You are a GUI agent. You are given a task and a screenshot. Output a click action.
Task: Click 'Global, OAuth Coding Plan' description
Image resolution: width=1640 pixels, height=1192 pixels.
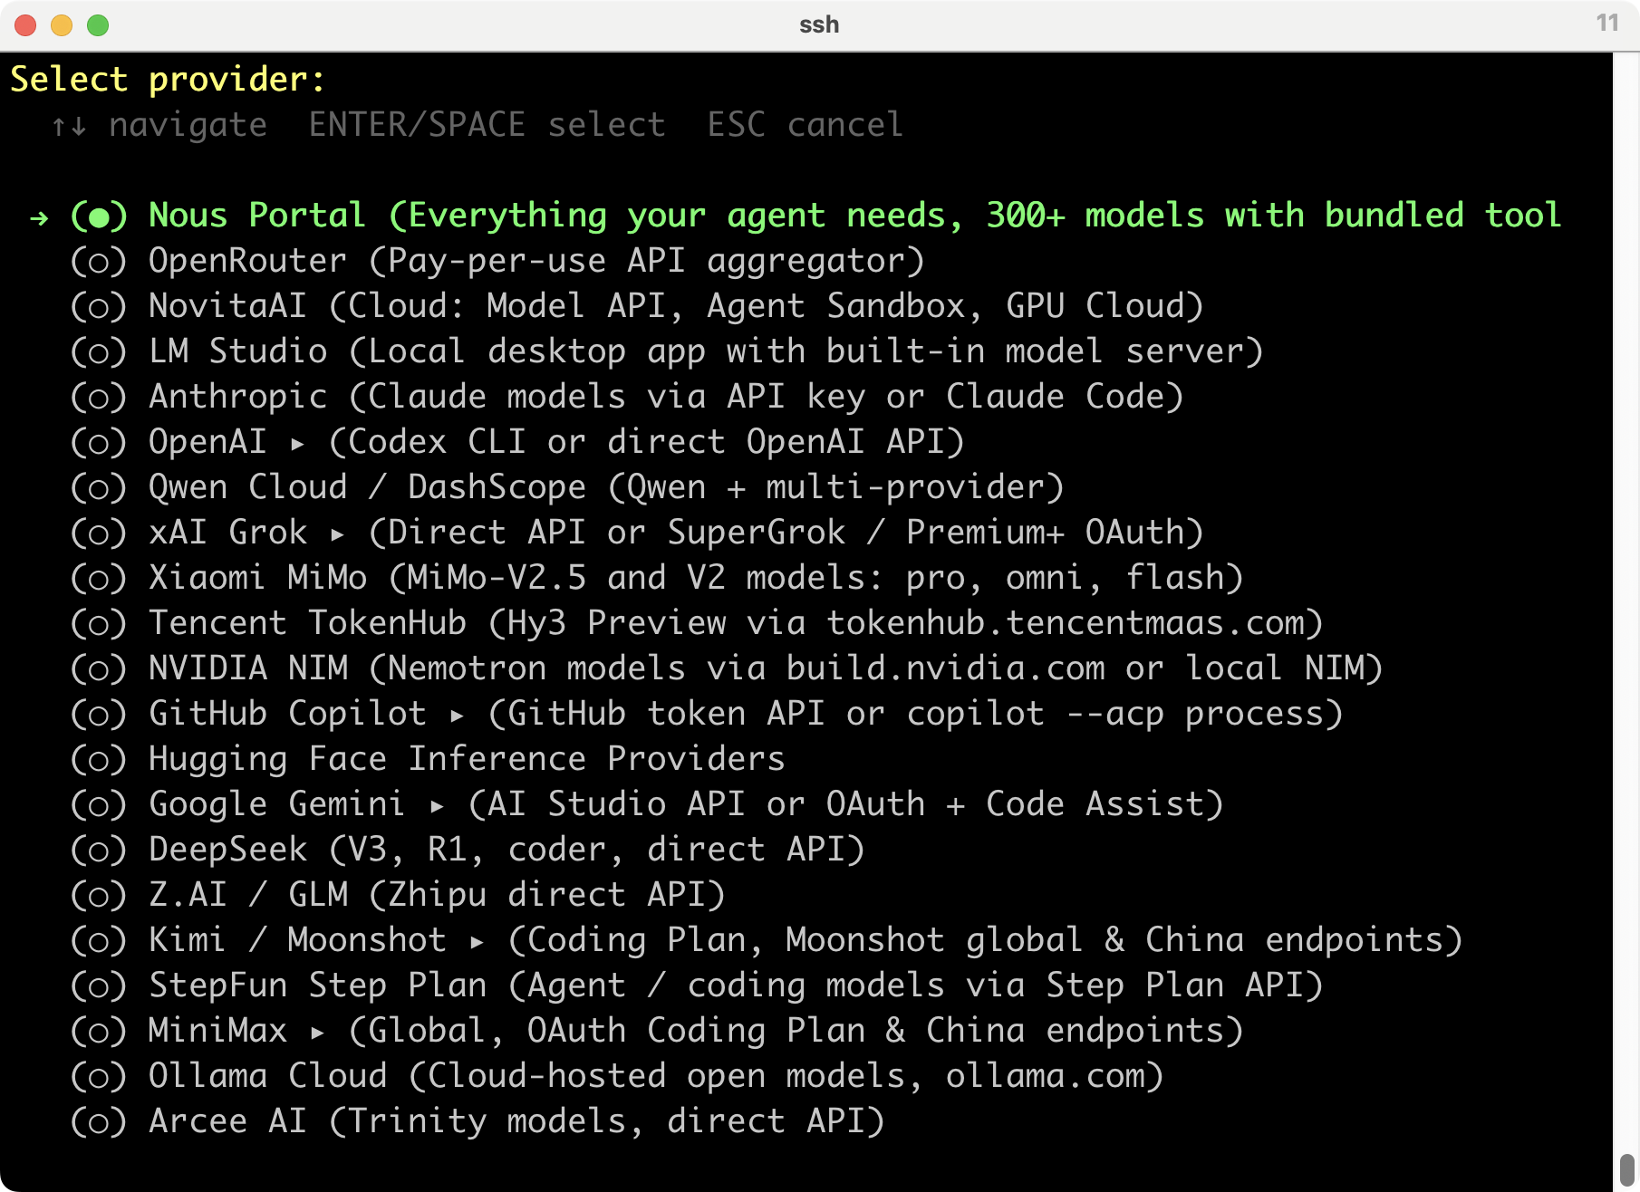pos(616,1031)
